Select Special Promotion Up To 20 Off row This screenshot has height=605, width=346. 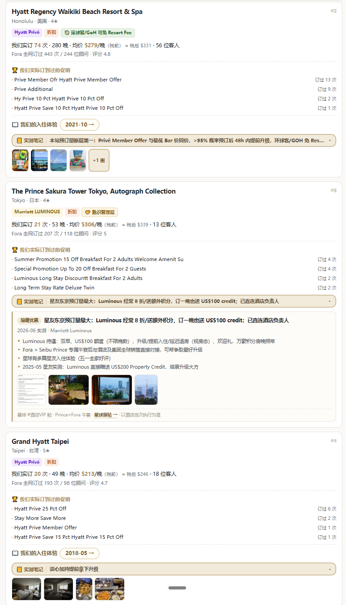click(174, 269)
